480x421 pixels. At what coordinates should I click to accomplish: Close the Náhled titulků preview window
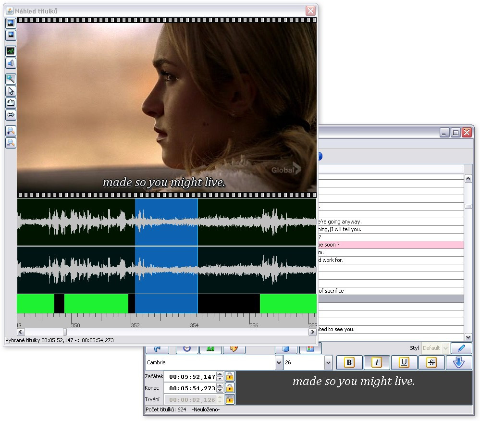(x=310, y=11)
